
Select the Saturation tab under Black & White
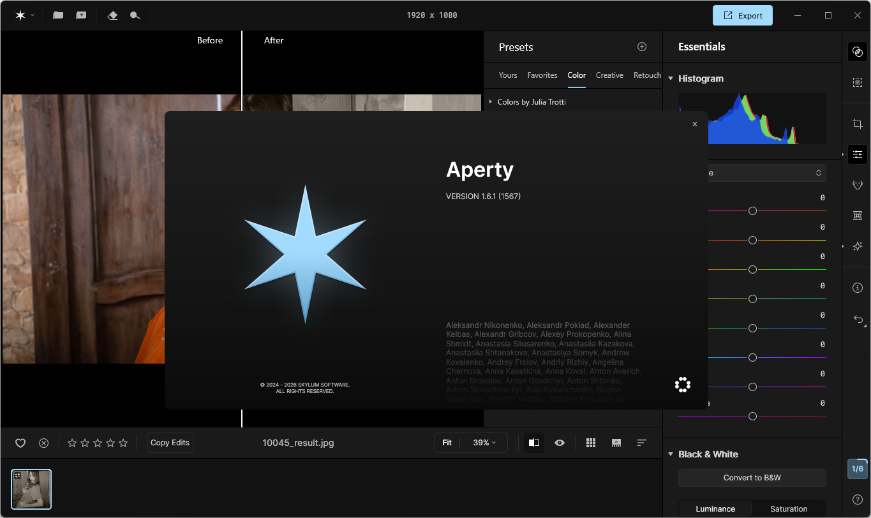coord(789,509)
